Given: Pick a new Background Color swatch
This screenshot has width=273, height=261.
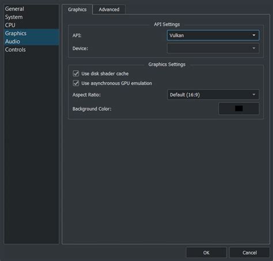Looking at the screenshot, I should 238,109.
